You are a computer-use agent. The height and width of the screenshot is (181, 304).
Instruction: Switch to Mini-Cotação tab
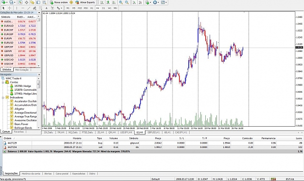click(22, 70)
